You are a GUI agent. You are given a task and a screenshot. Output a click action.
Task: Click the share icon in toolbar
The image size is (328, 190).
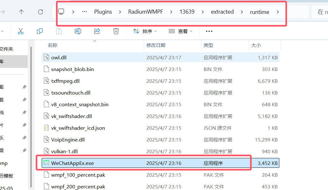97,31
